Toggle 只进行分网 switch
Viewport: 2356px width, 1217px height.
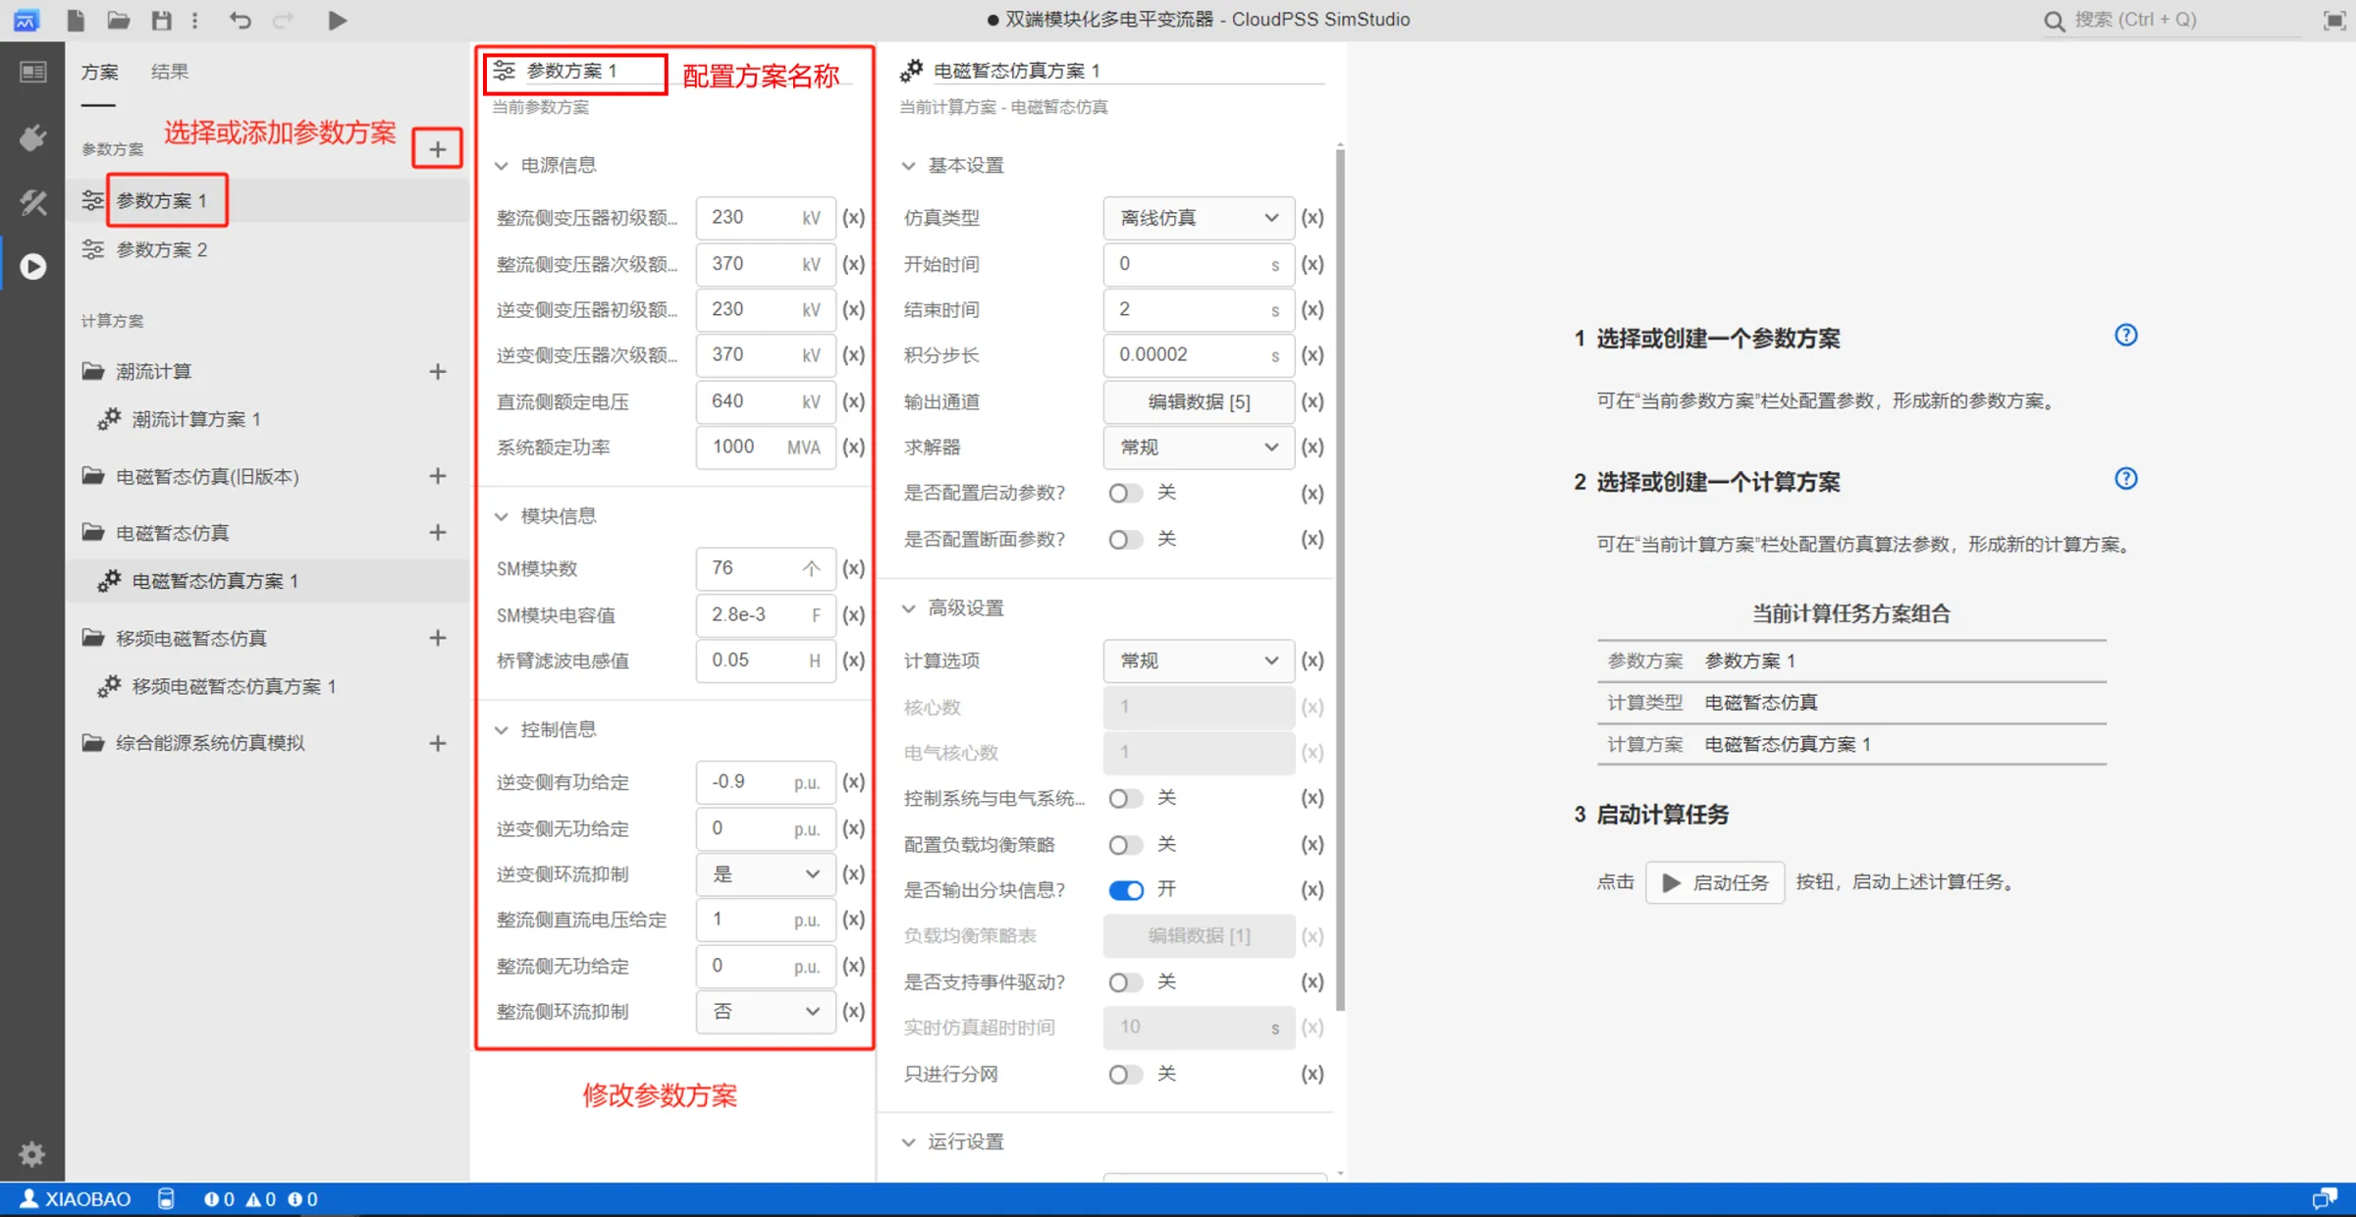coord(1125,1075)
